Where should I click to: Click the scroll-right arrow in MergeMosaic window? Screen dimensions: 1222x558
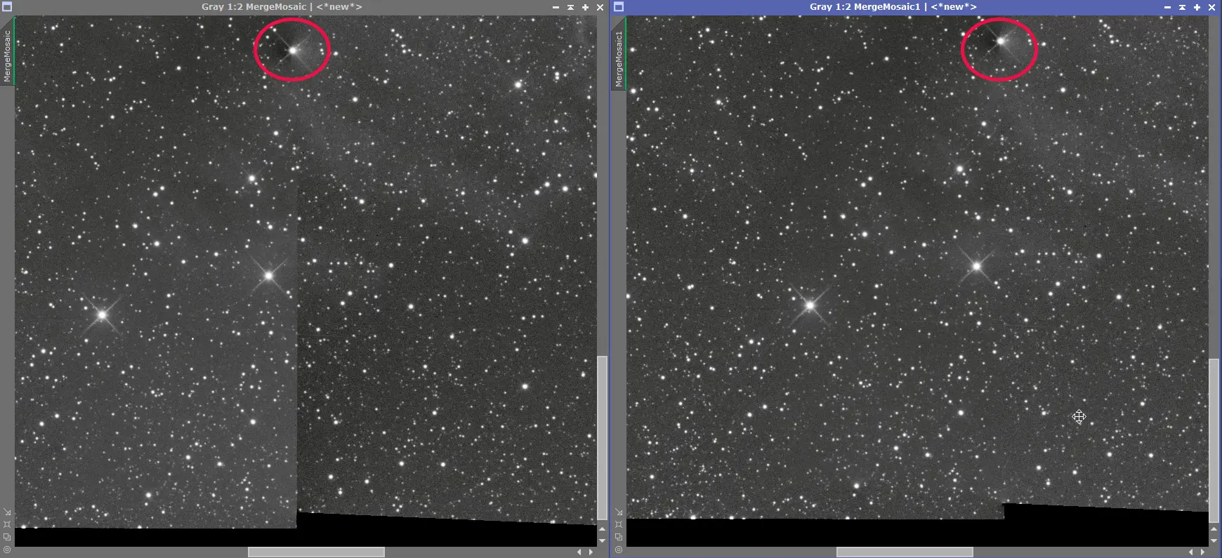click(x=591, y=552)
